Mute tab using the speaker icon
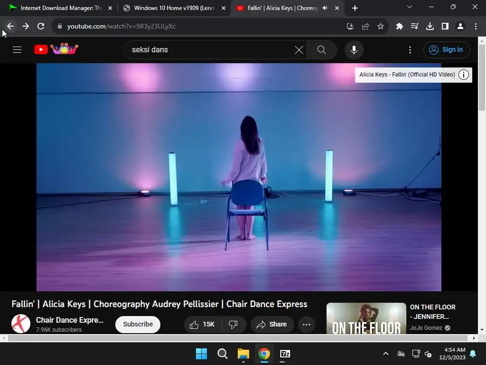The image size is (486, 365). tap(325, 8)
